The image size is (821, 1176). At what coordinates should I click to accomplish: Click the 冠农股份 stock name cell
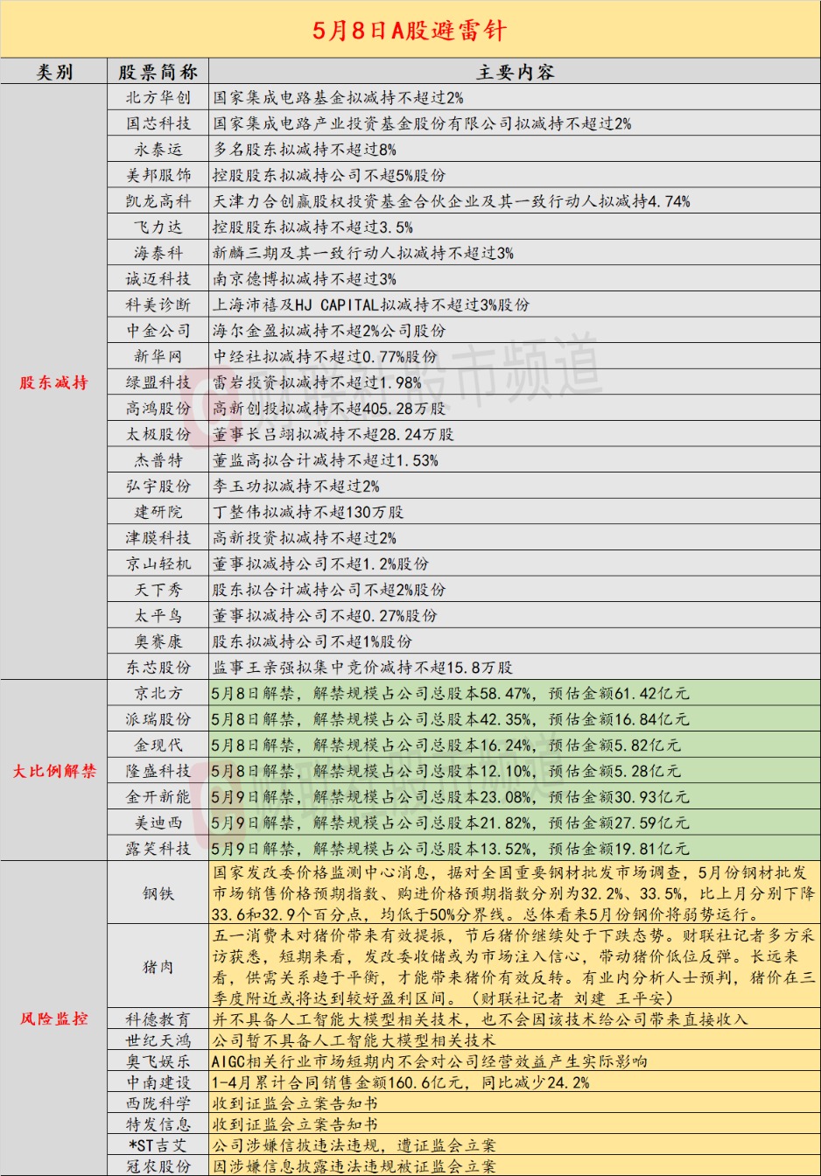tap(158, 1165)
